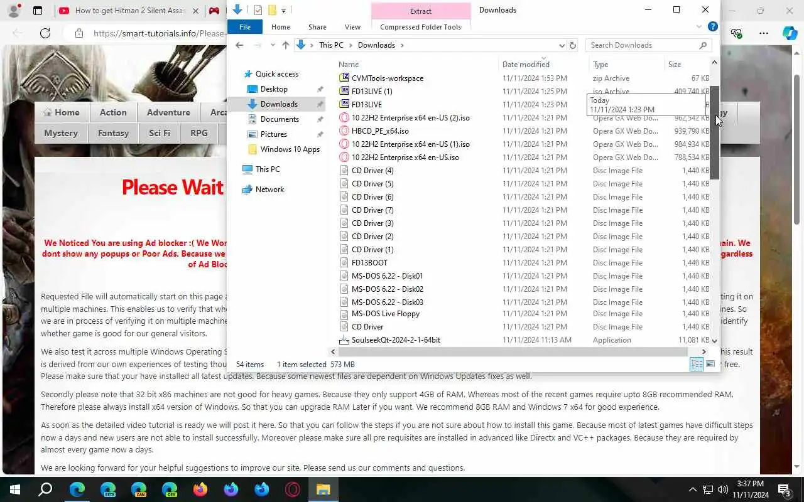Open Pictures folder in navigation pane

tap(274, 134)
